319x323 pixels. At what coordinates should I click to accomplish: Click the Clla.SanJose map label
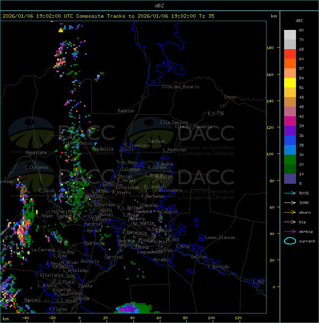click(174, 122)
